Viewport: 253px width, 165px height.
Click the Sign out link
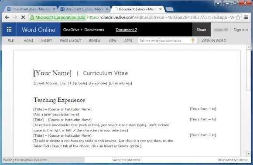241,30
